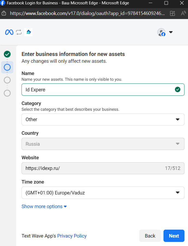Screen dimensions: 188x246
Task: Click the Back button
Action: tap(150, 236)
